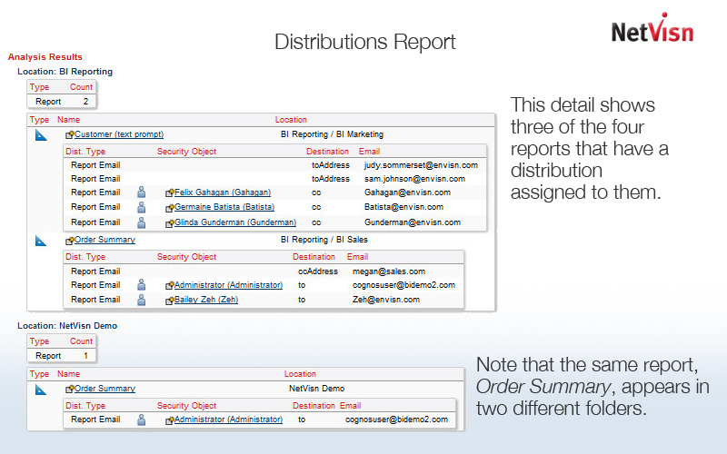This screenshot has height=454, width=727.
Task: Click report icon beside NetVisn Demo Order Summary
Action: pos(41,390)
